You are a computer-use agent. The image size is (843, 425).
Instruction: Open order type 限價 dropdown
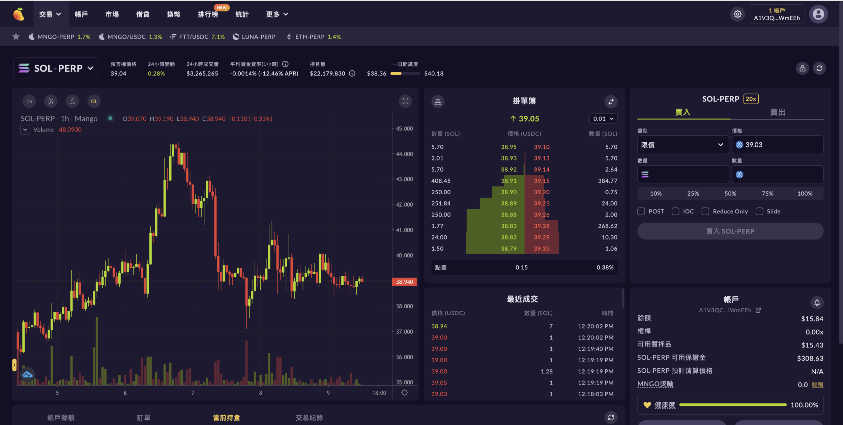click(682, 145)
